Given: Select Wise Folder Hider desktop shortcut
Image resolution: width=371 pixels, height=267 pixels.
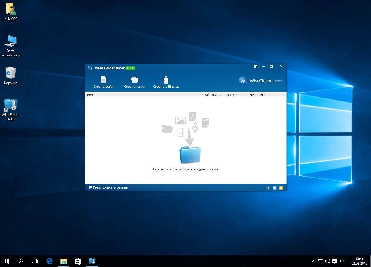Looking at the screenshot, I should tap(11, 110).
